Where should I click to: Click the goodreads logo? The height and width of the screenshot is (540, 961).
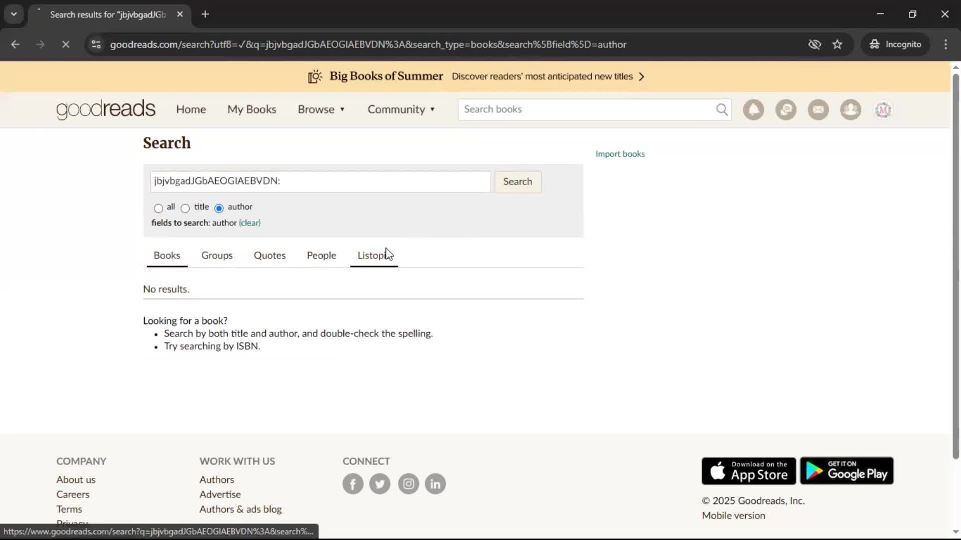106,109
